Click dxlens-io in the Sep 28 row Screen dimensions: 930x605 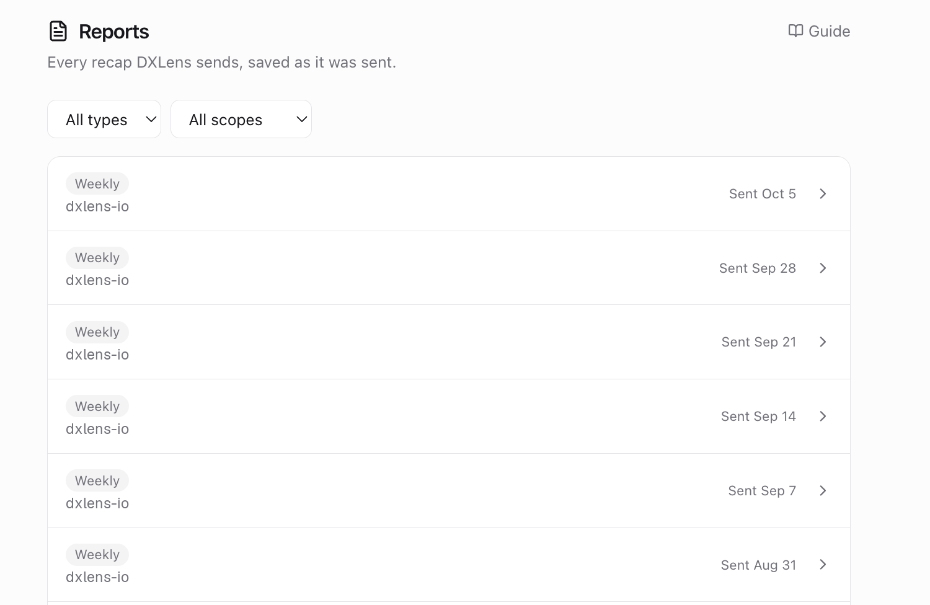97,280
